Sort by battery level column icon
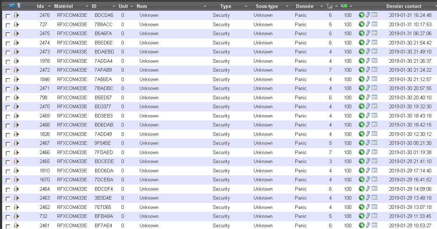Screen dimensions: 437x229 pos(344,6)
